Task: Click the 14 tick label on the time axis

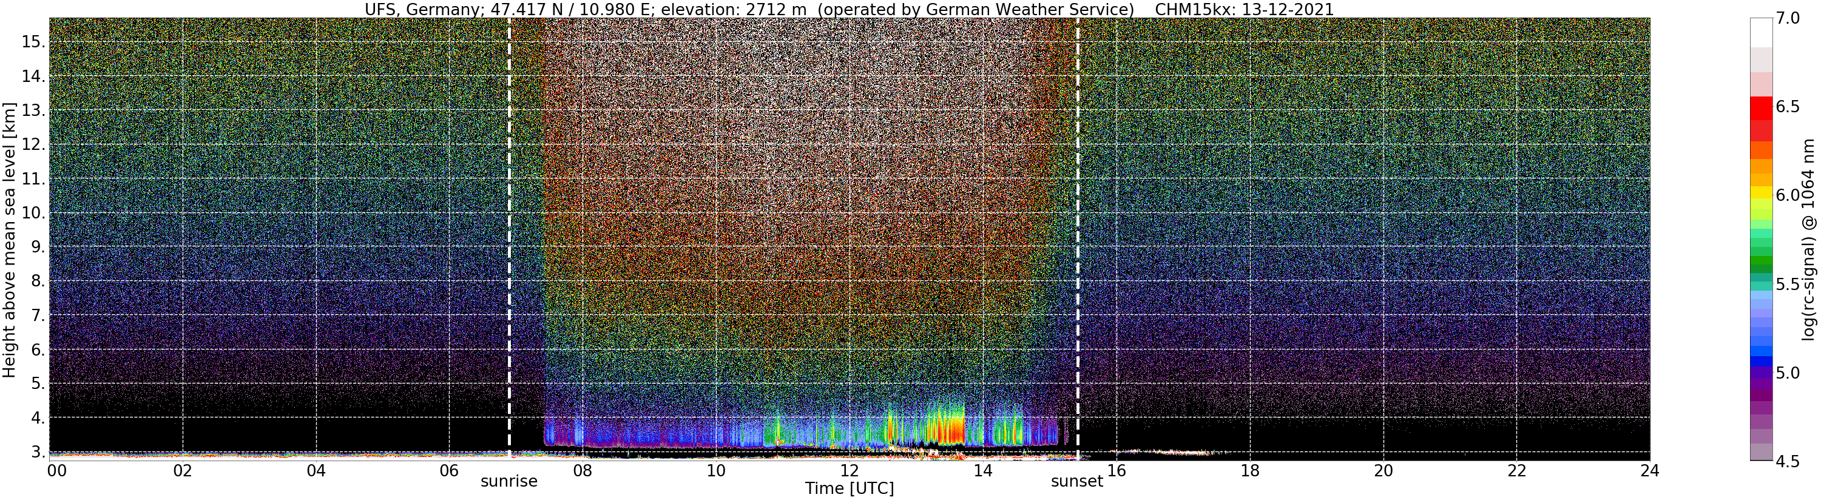Action: [x=983, y=470]
